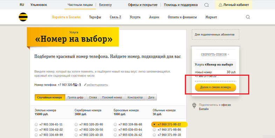Click Перейти в Билайн link

coord(66,17)
